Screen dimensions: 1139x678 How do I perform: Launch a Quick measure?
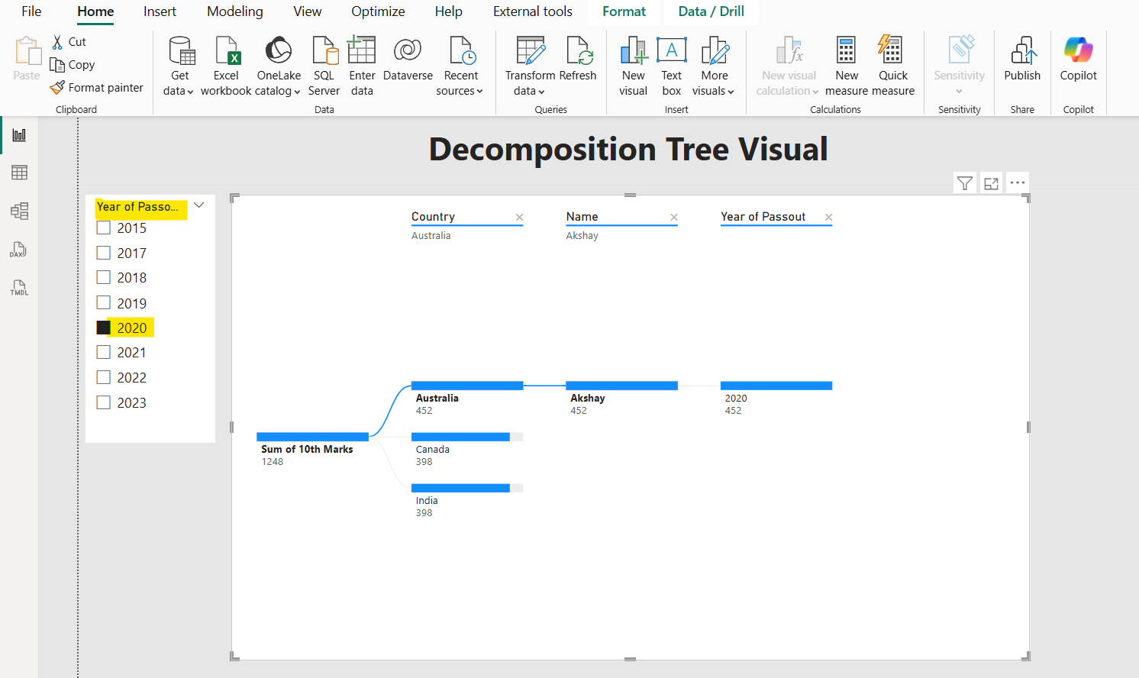[x=892, y=65]
